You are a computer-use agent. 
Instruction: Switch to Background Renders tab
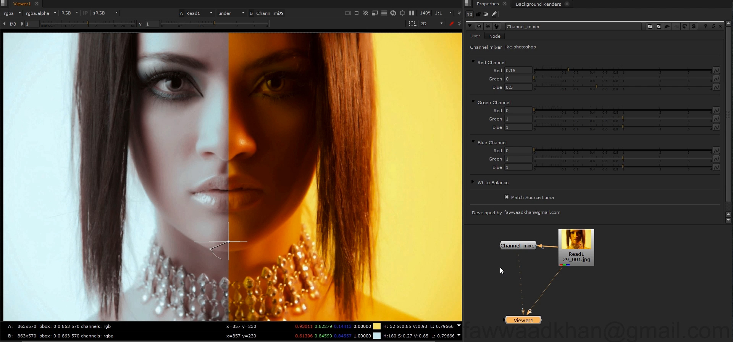[x=538, y=4]
